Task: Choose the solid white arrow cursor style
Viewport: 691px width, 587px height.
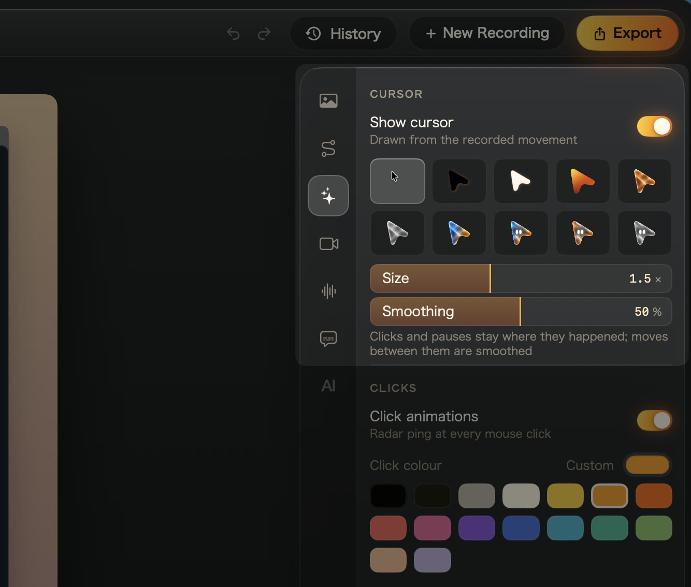Action: point(521,181)
